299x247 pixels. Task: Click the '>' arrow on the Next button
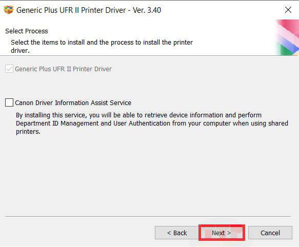tap(229, 233)
